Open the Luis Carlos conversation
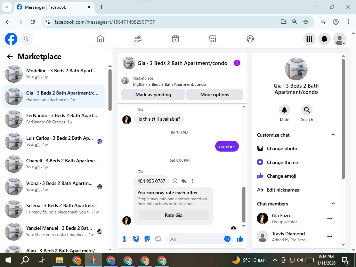Image resolution: width=356 pixels, height=267 pixels. (x=54, y=141)
